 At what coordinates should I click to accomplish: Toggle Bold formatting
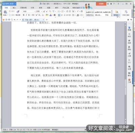[x=24, y=15]
